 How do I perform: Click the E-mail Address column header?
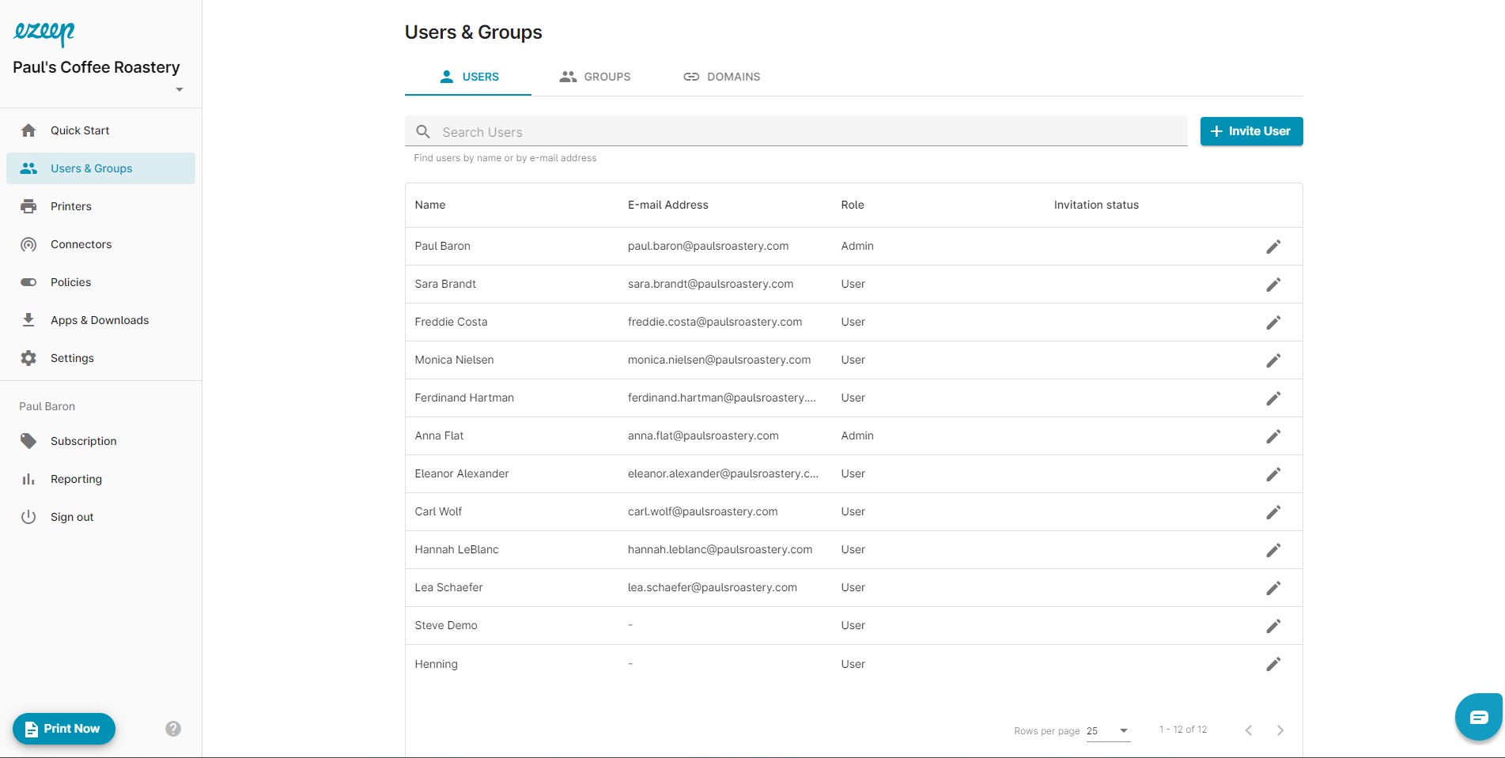coord(668,205)
